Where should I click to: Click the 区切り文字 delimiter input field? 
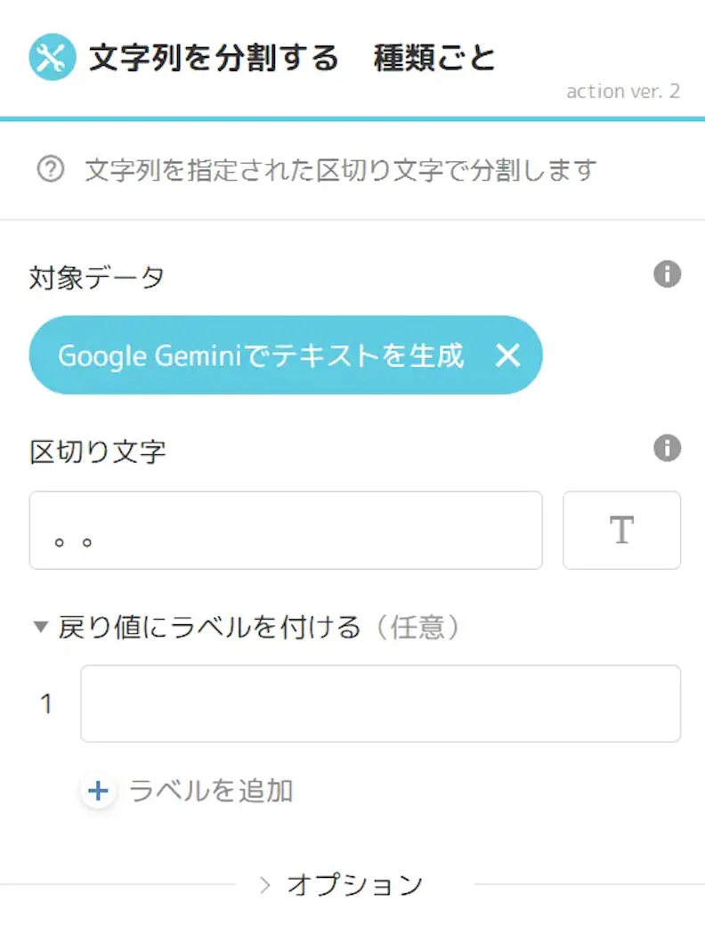(x=286, y=530)
